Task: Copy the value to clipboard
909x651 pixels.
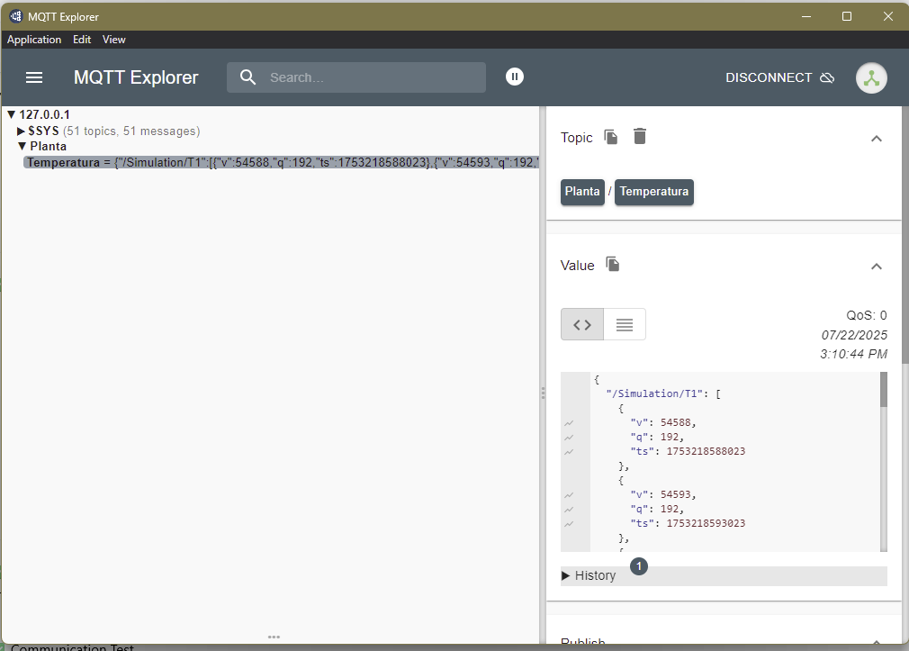Action: (x=612, y=264)
